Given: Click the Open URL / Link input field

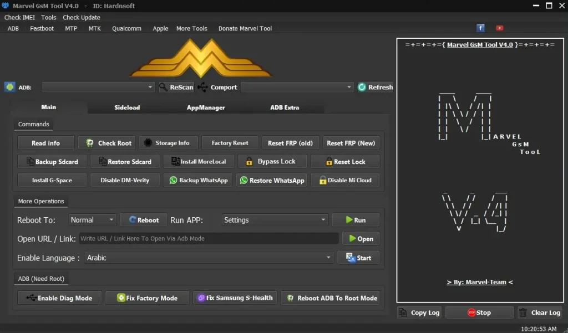Looking at the screenshot, I should point(209,238).
